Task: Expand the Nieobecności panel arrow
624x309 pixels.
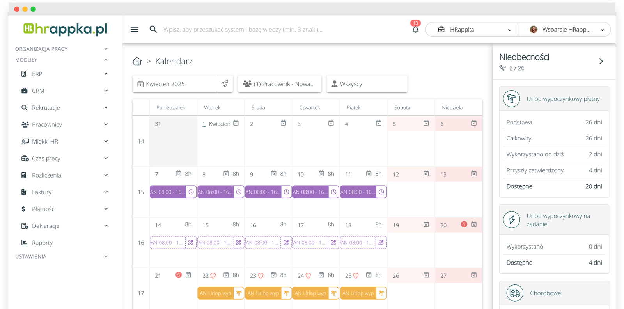Action: point(601,61)
